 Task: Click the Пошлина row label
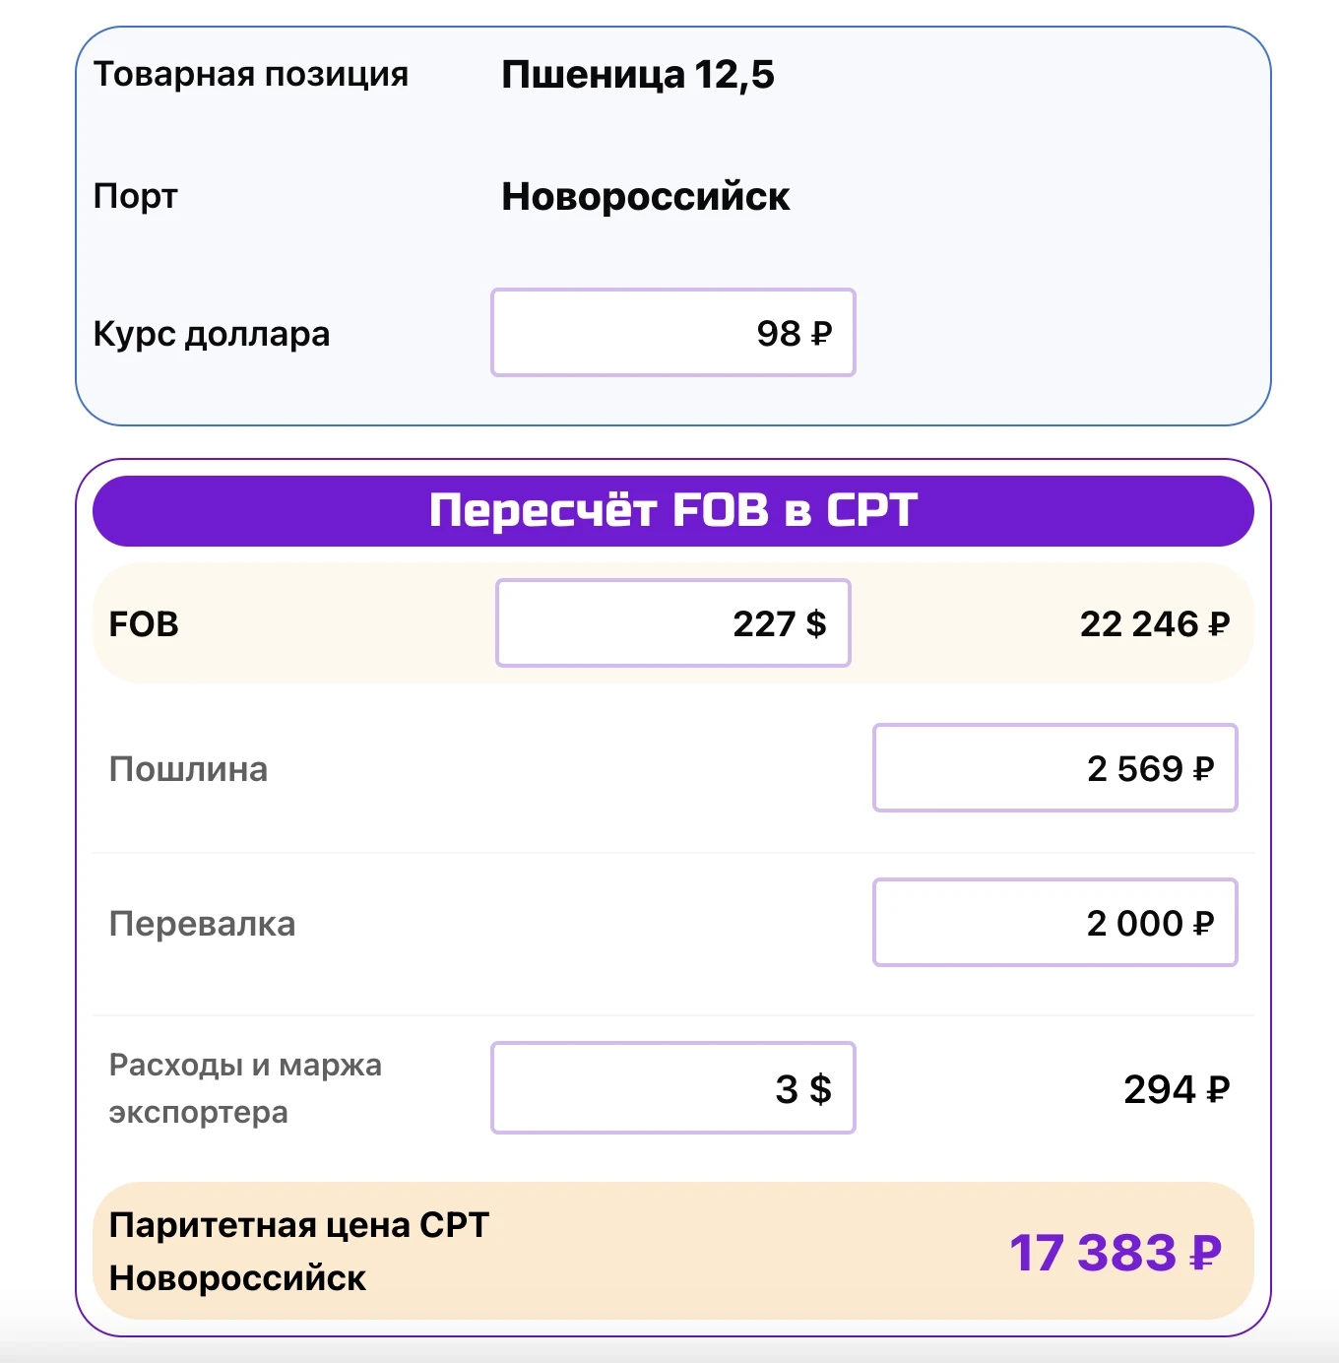[188, 769]
